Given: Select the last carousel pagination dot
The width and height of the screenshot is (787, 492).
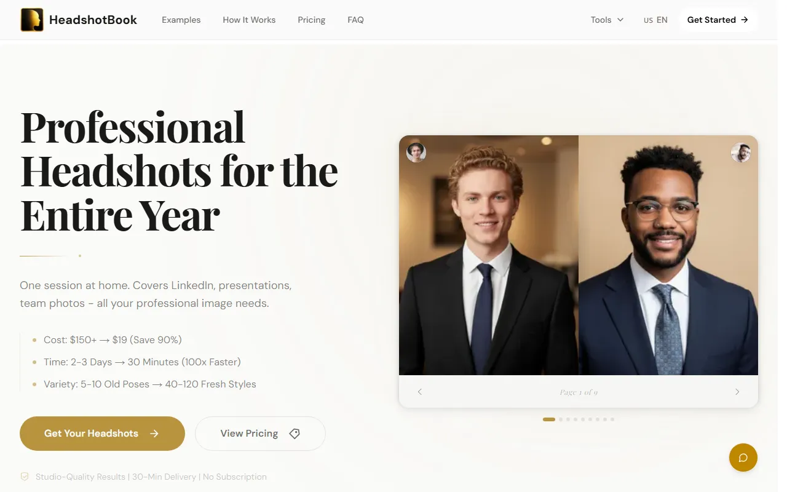Looking at the screenshot, I should coord(612,419).
